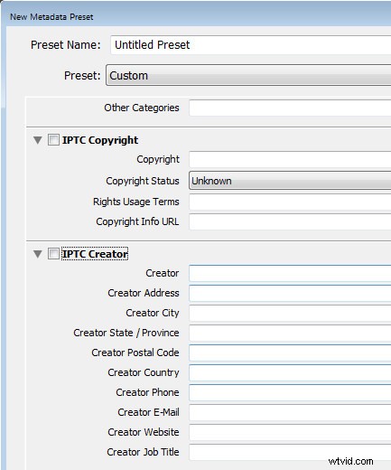Click the Creator Website field

coord(290,432)
